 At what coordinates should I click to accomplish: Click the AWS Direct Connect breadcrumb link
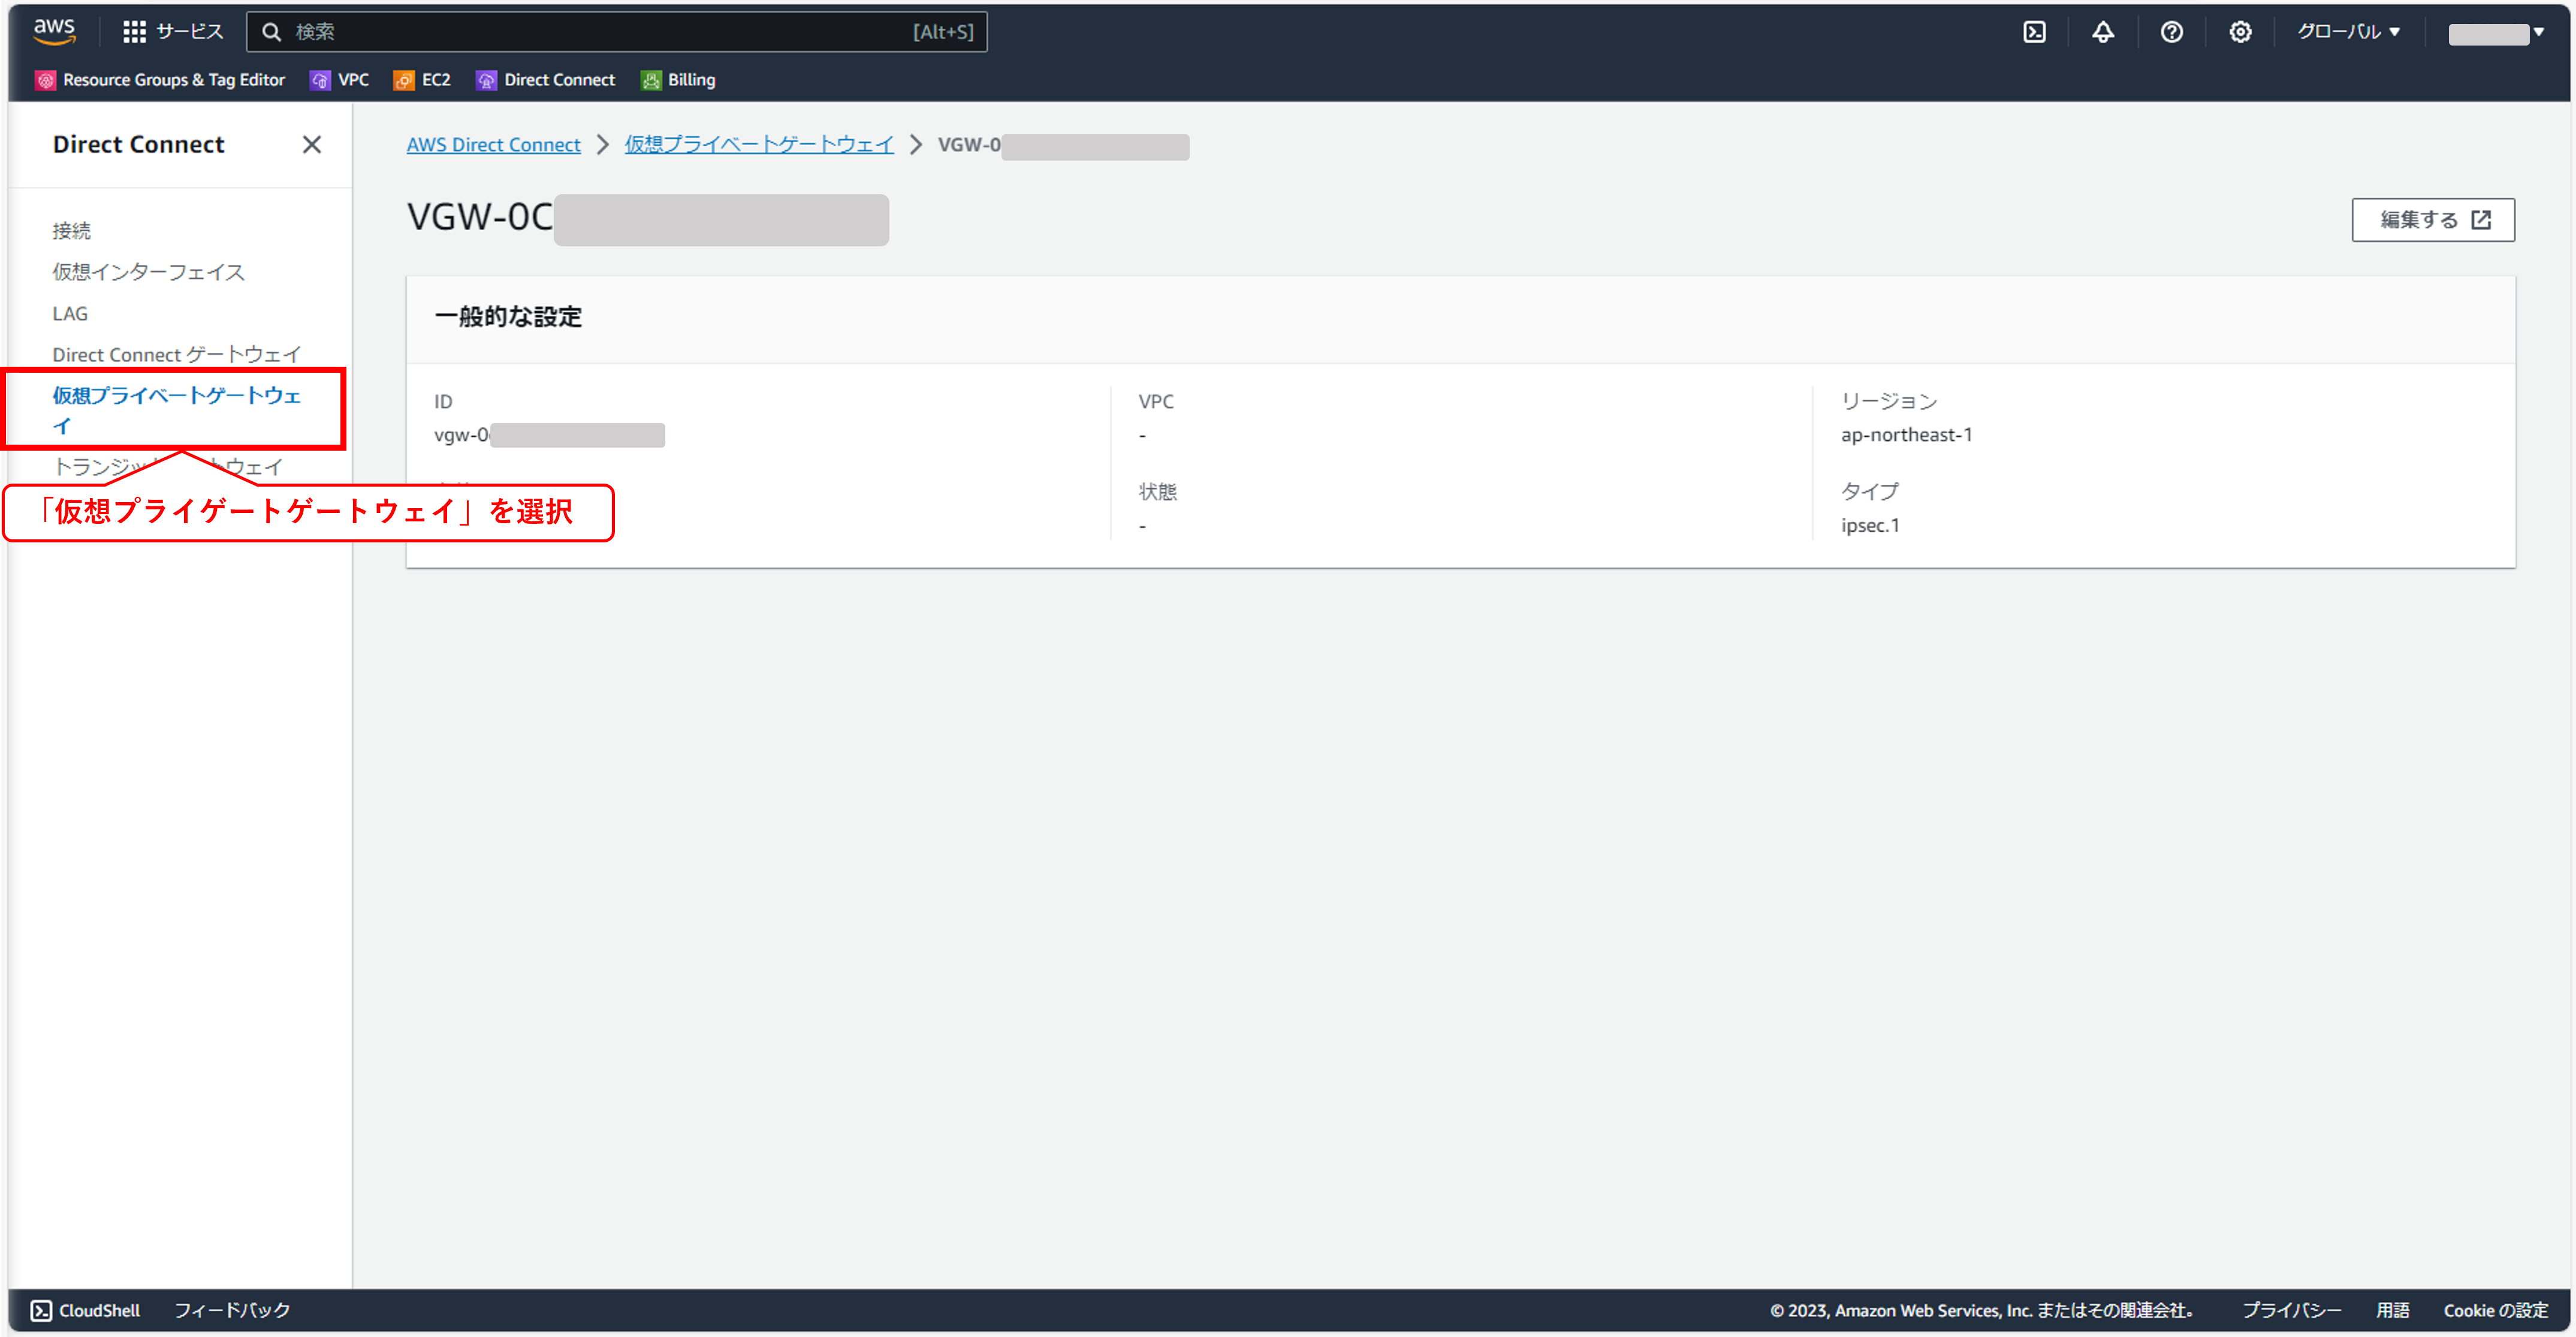pos(493,145)
